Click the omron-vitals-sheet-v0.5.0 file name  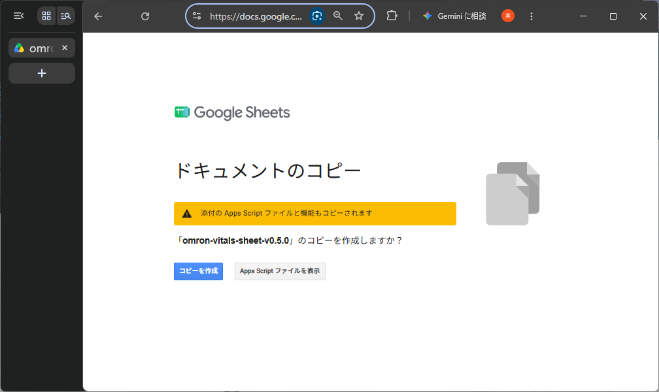tap(236, 240)
